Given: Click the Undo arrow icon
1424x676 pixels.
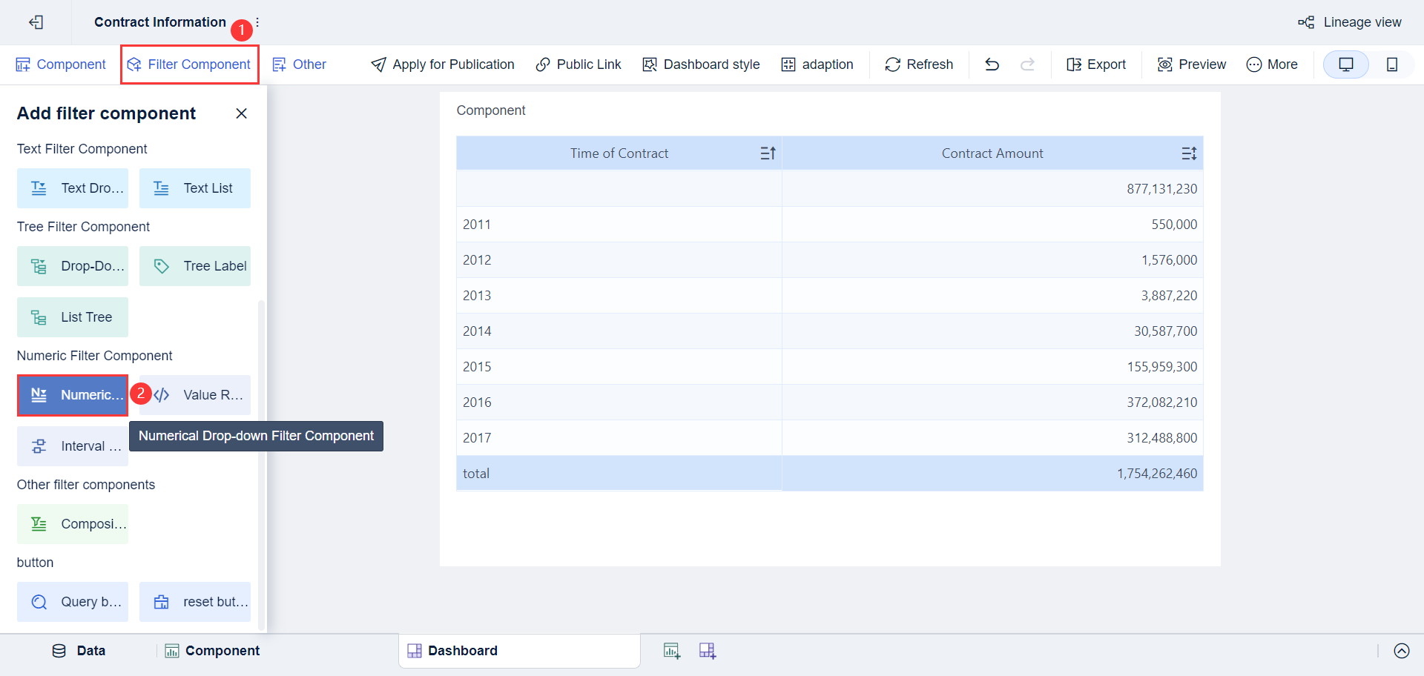Looking at the screenshot, I should [992, 64].
